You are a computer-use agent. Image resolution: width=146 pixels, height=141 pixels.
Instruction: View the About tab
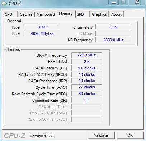click(116, 14)
